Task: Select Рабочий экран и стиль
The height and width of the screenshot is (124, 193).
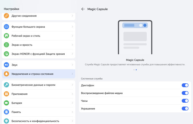Action: tap(39, 36)
